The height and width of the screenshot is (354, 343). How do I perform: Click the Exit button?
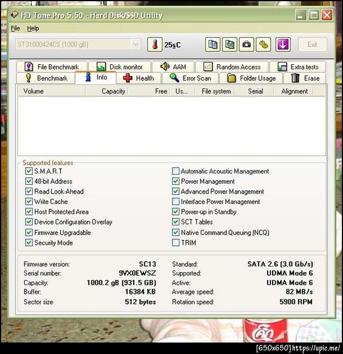[312, 45]
